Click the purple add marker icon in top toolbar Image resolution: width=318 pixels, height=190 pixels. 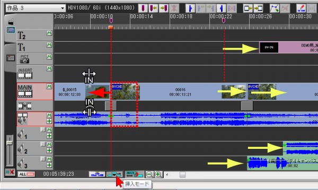pyautogui.click(x=143, y=8)
